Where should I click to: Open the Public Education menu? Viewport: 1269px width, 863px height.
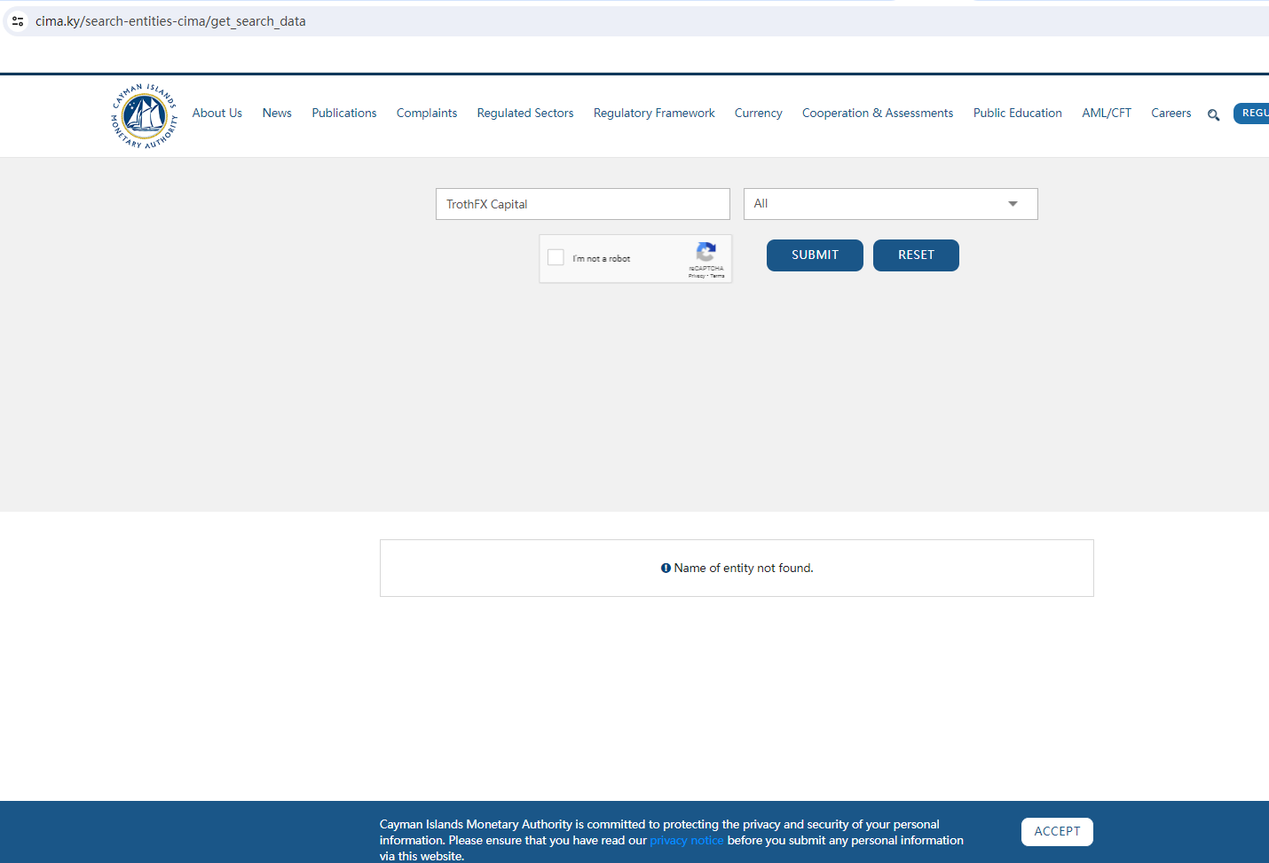pyautogui.click(x=1018, y=113)
